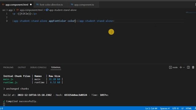Click the '3 unchanged chunks' terminal line

(x=16, y=89)
